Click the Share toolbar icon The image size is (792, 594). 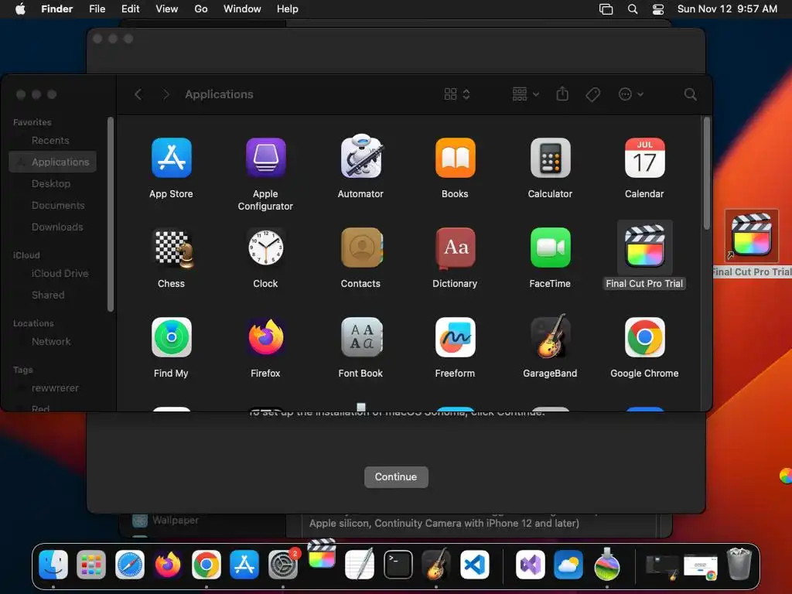pyautogui.click(x=562, y=94)
